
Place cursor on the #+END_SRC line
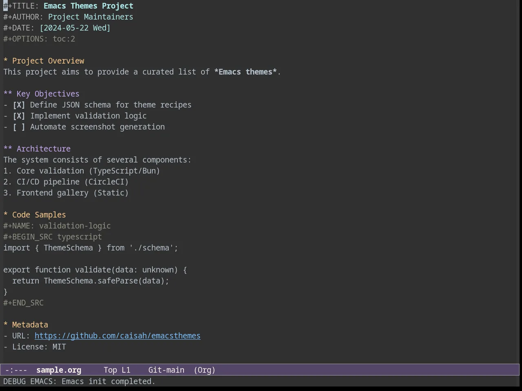pyautogui.click(x=24, y=303)
